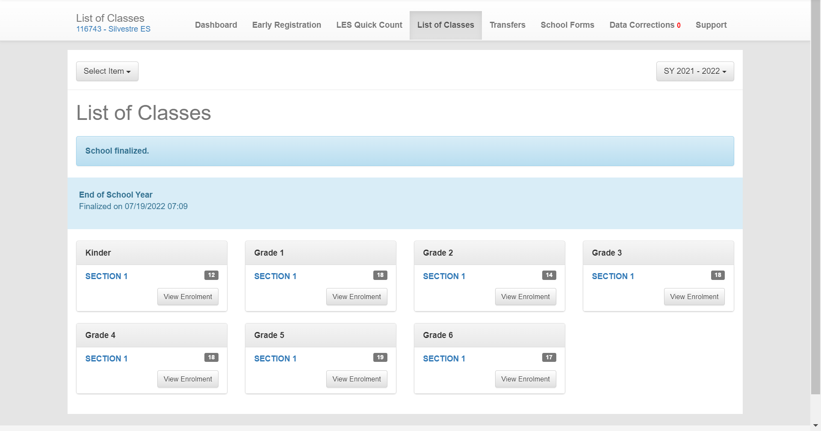Click the Grade 2 card header
Screen dimensions: 821x431
click(x=490, y=253)
